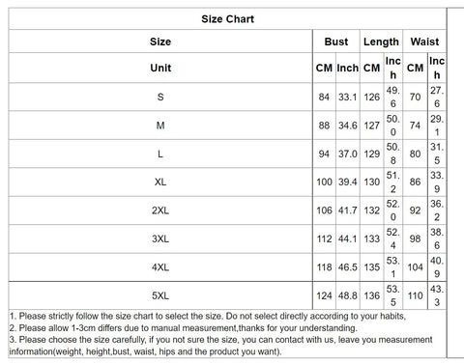Click the 110 waist CM value
The height and width of the screenshot is (364, 464).
pyautogui.click(x=415, y=295)
